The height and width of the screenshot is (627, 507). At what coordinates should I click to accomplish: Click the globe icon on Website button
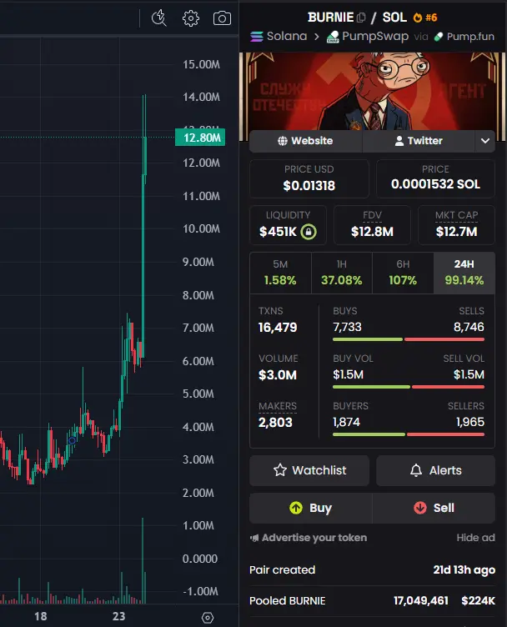click(283, 141)
